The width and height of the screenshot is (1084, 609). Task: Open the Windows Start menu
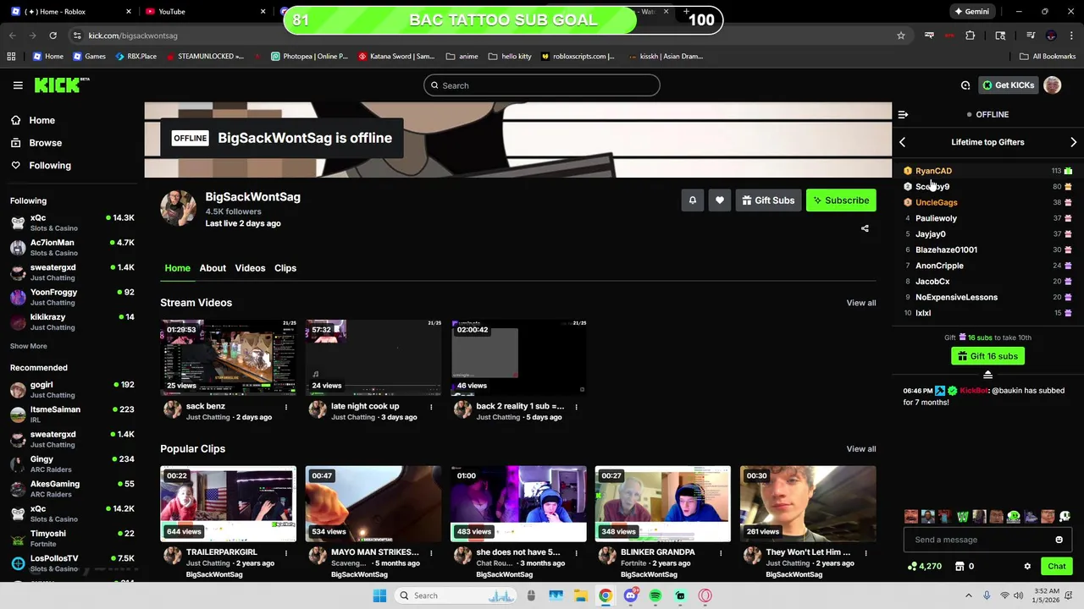coord(379,595)
